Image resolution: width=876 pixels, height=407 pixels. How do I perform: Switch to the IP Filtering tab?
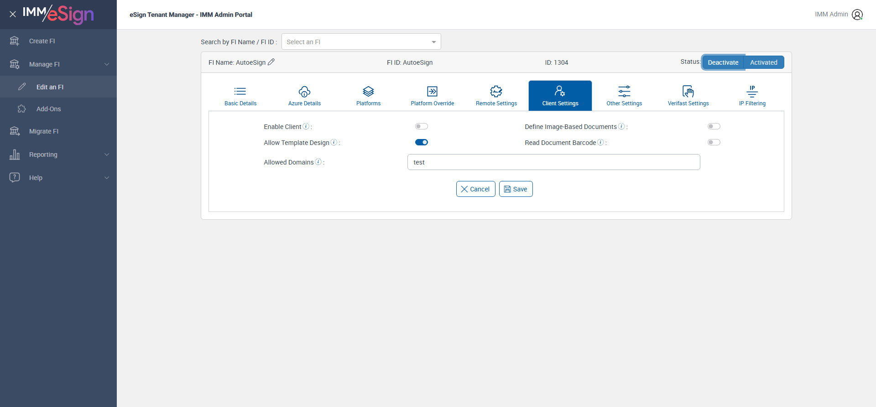tap(752, 96)
